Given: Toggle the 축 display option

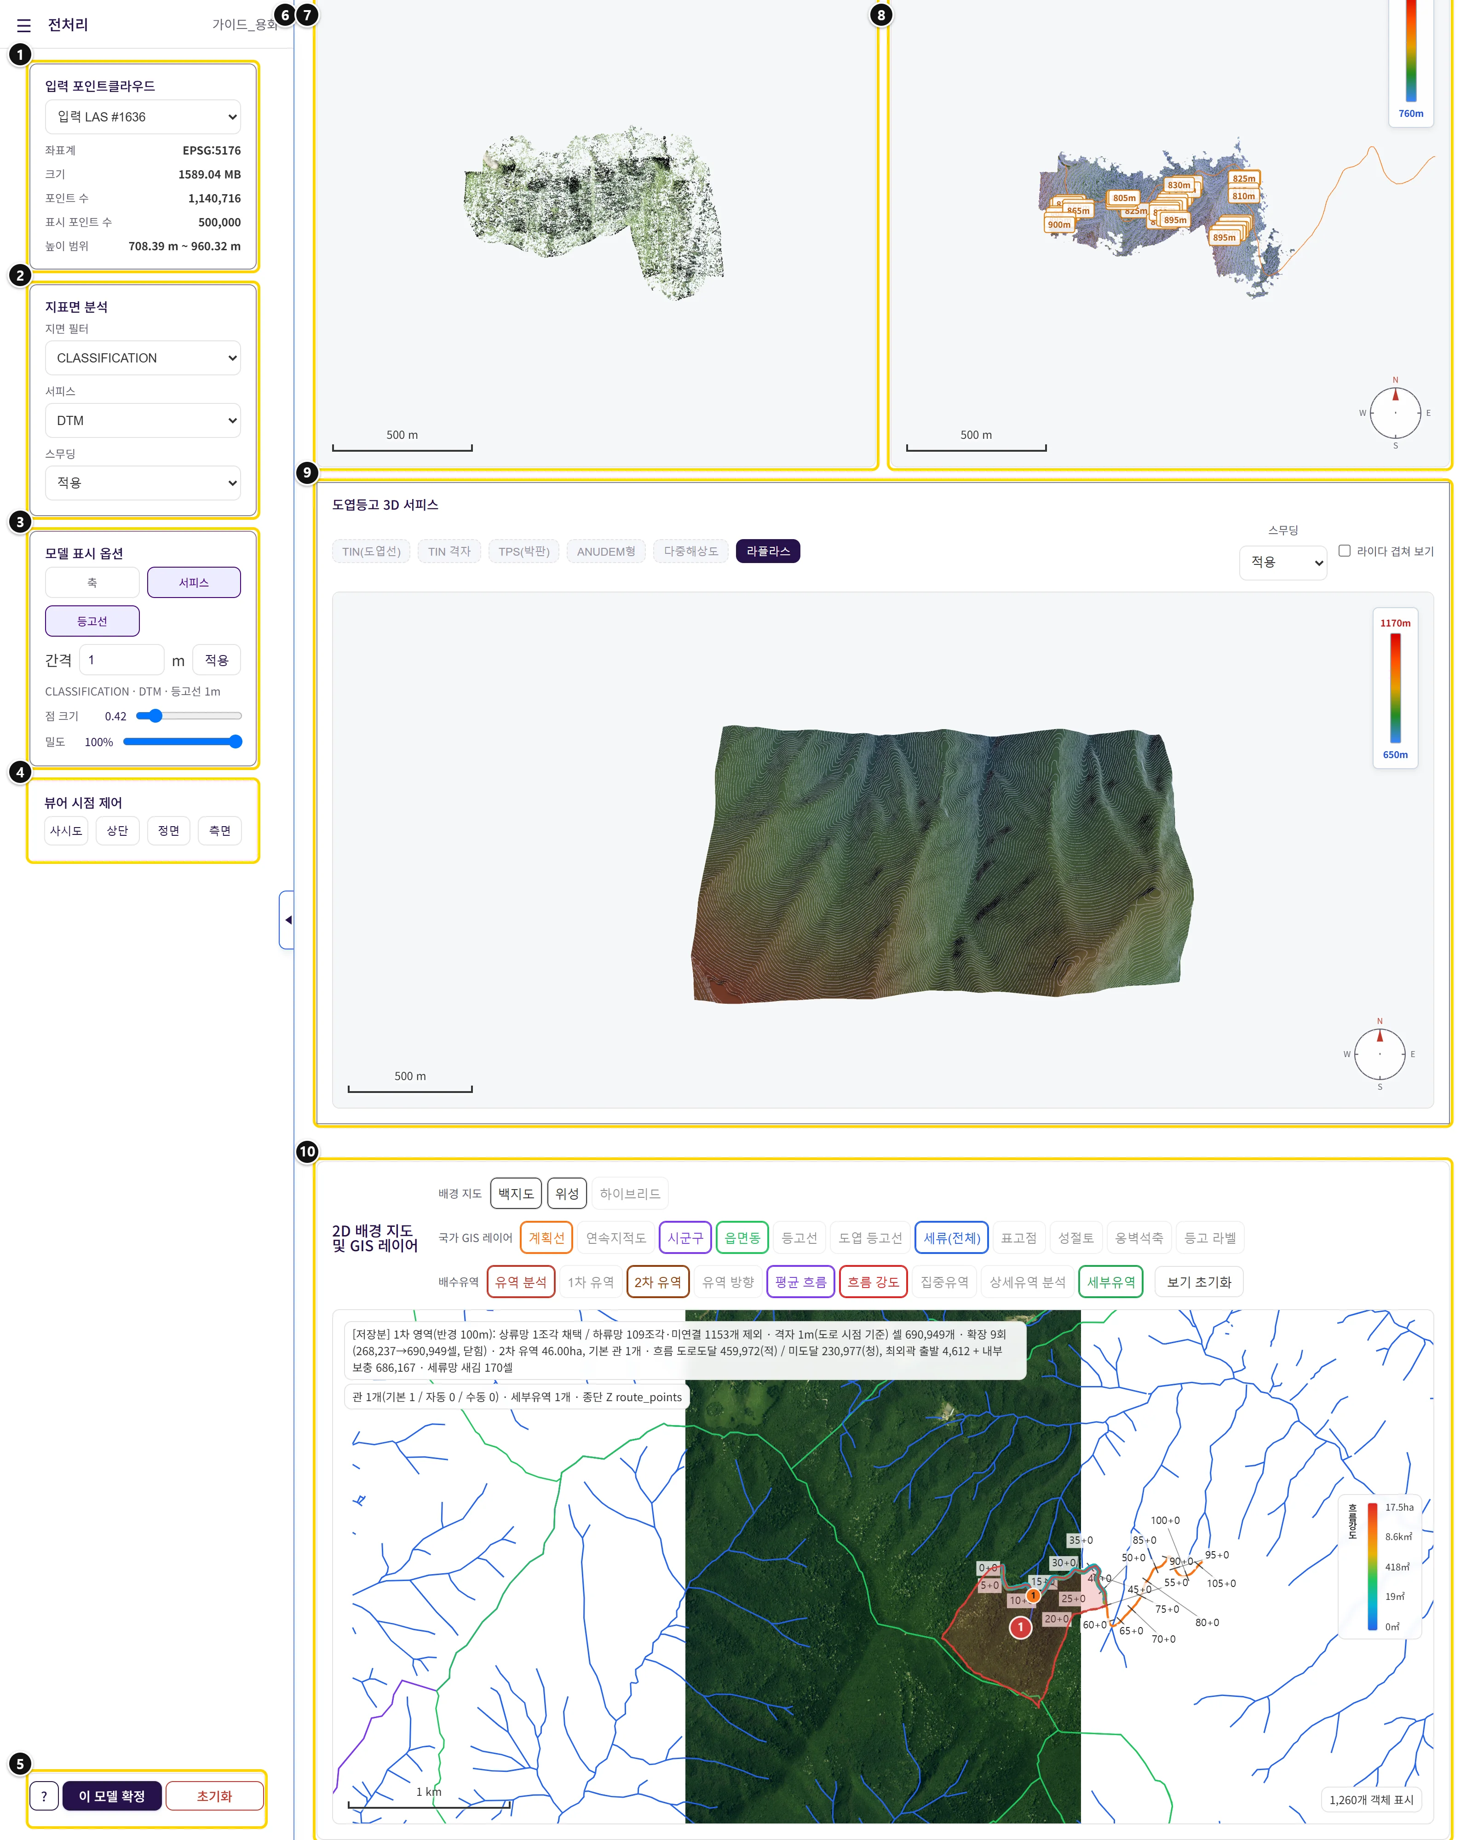Looking at the screenshot, I should pos(92,582).
